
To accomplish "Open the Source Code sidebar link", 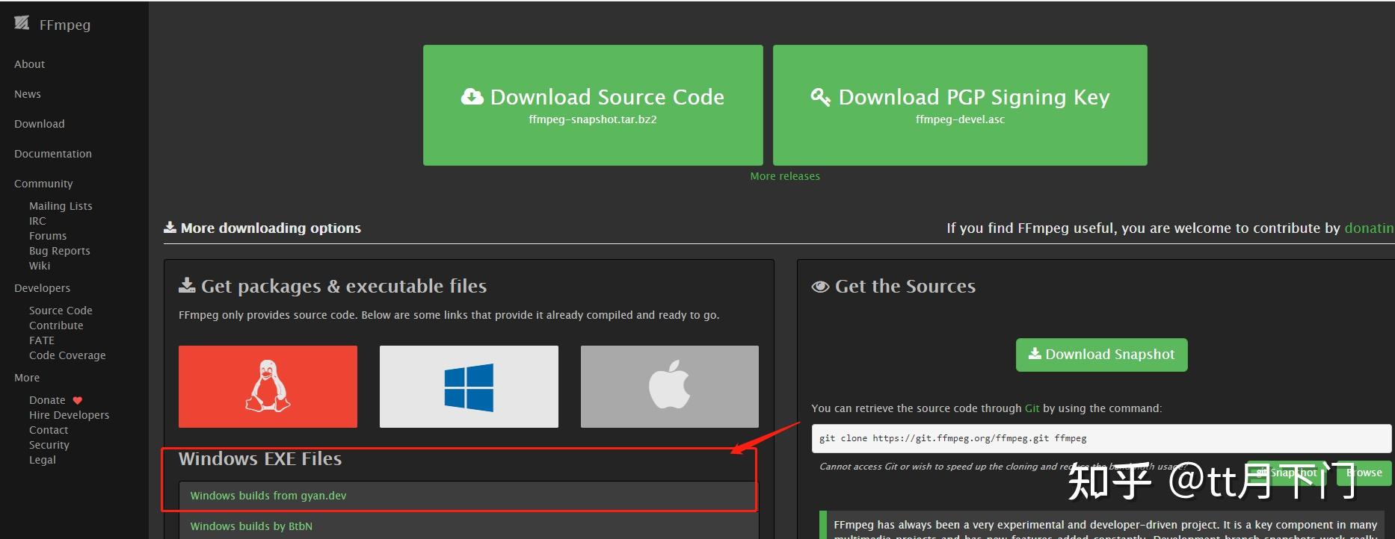I will tap(61, 311).
